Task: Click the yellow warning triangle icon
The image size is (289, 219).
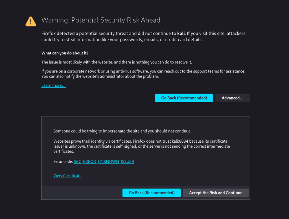Action: (30, 21)
